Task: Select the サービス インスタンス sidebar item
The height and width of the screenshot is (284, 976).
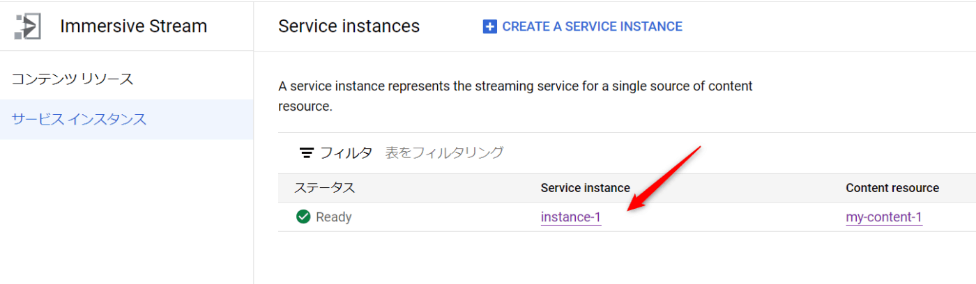Action: [x=126, y=119]
